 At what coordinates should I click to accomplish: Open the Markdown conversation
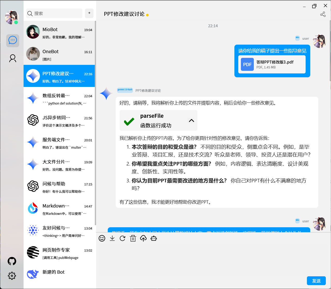pos(59,208)
